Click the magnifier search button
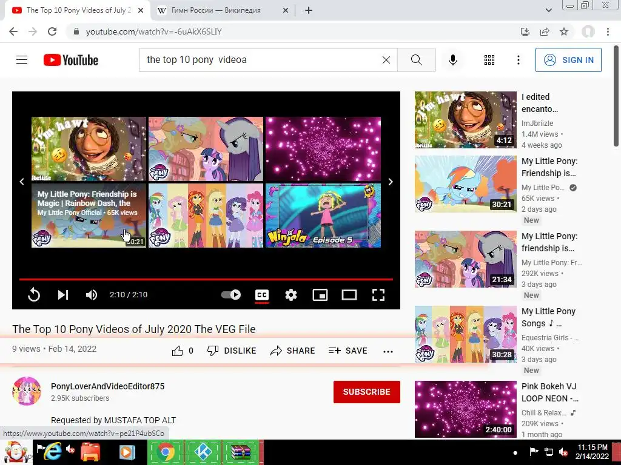Image resolution: width=621 pixels, height=465 pixels. (x=416, y=60)
